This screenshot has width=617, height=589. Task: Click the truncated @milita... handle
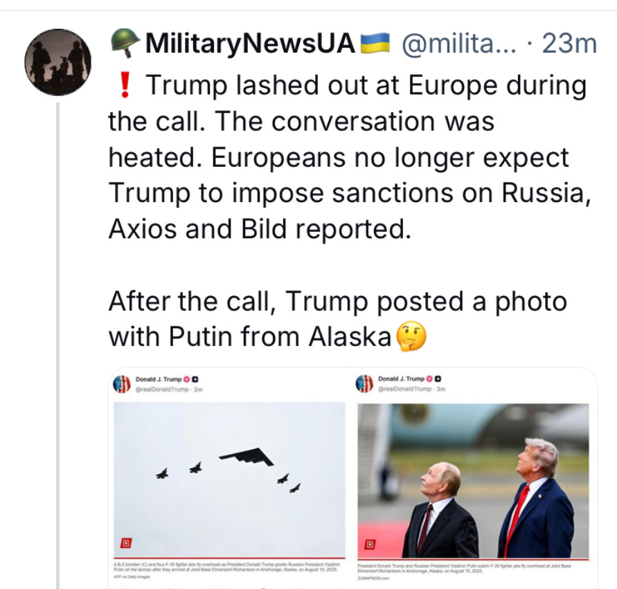click(458, 44)
